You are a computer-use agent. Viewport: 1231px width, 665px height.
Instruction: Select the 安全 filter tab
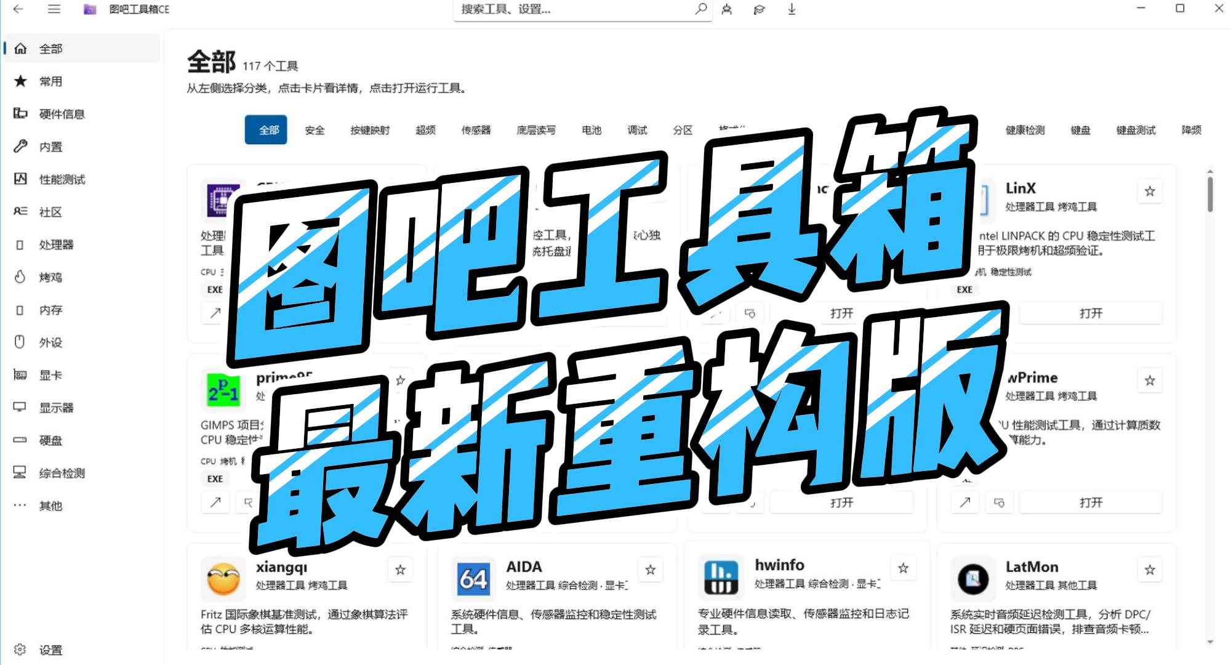pos(315,130)
